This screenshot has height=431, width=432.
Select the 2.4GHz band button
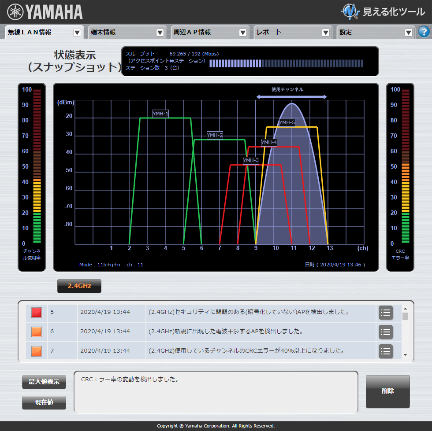click(x=79, y=286)
